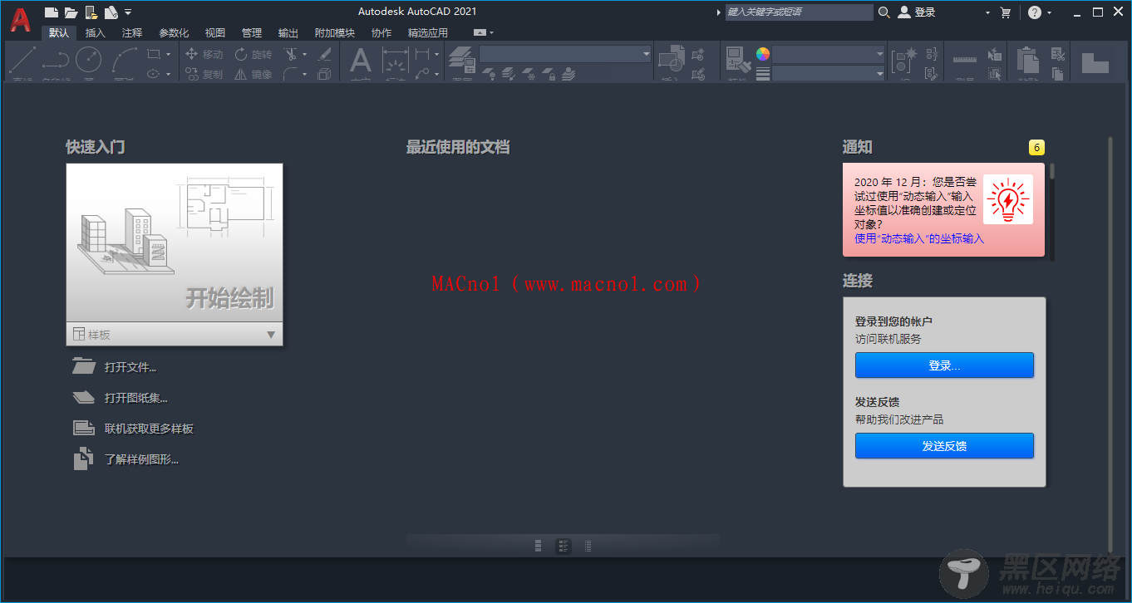Open the 使用"动态输入"的坐标输入 link
This screenshot has height=603, width=1132.
tap(919, 238)
